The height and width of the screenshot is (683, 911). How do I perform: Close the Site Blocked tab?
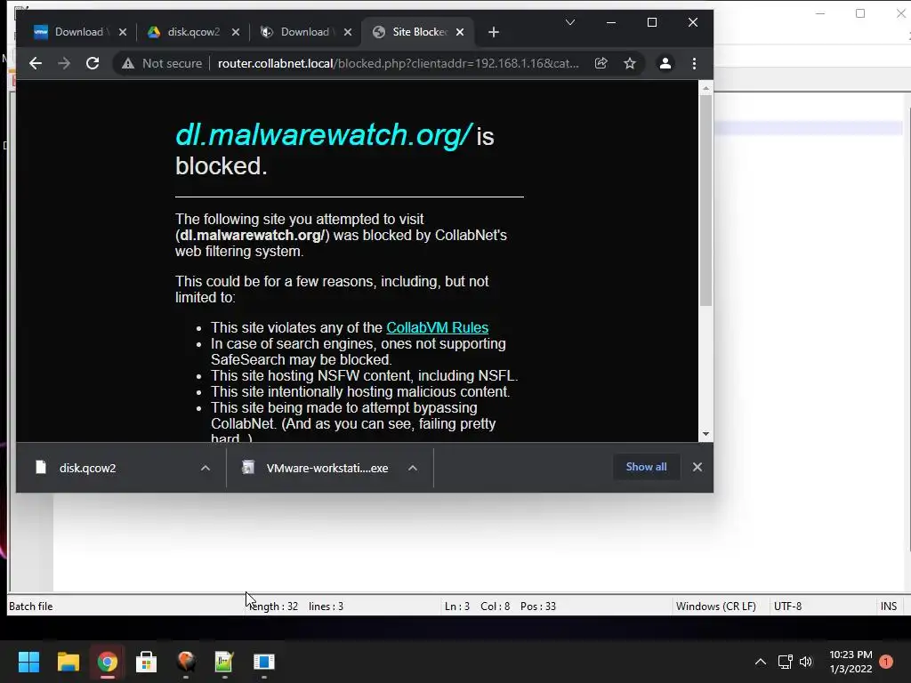[x=460, y=32]
